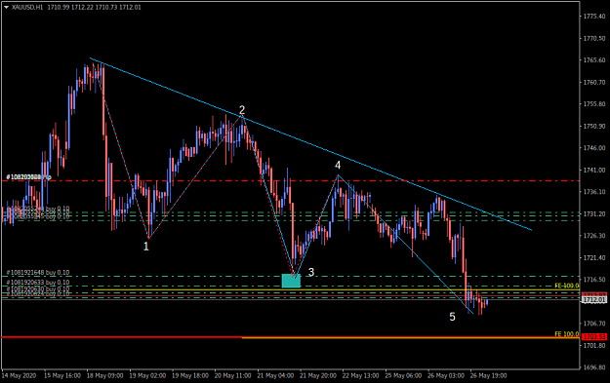The image size is (610, 383).
Task: Click the 22 May 13:00 time label
Action: click(x=360, y=375)
